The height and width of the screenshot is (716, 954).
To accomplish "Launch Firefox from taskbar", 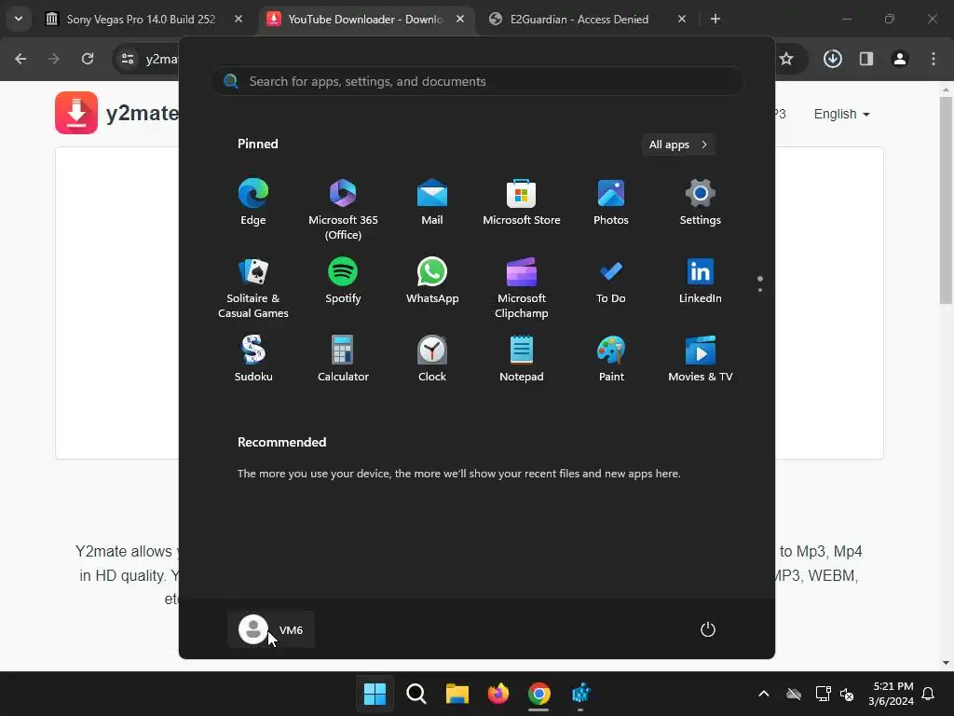I will [498, 694].
